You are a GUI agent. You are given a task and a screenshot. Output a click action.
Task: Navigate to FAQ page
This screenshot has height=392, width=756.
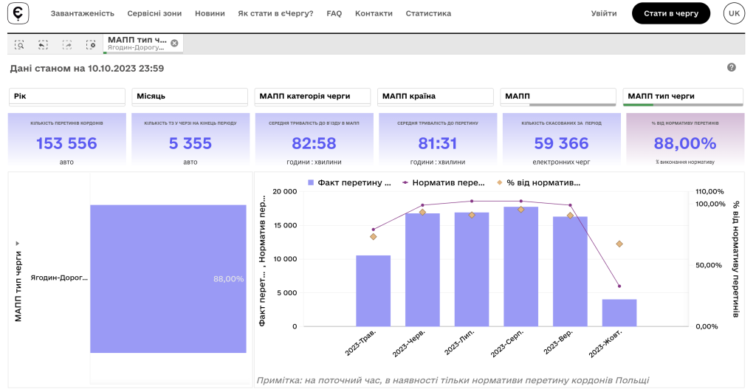coord(334,13)
